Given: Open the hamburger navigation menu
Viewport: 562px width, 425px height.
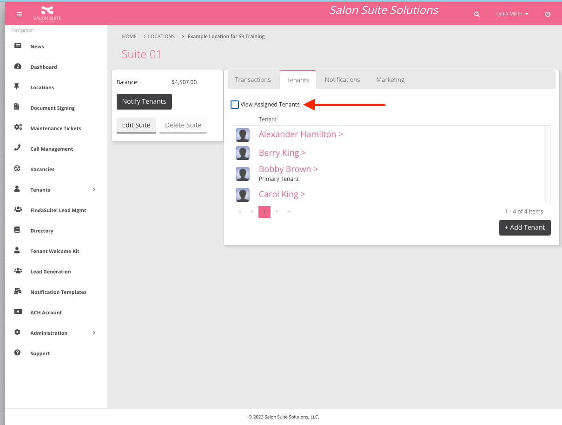Looking at the screenshot, I should click(19, 14).
